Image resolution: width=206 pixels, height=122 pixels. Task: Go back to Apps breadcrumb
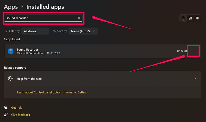[11, 7]
